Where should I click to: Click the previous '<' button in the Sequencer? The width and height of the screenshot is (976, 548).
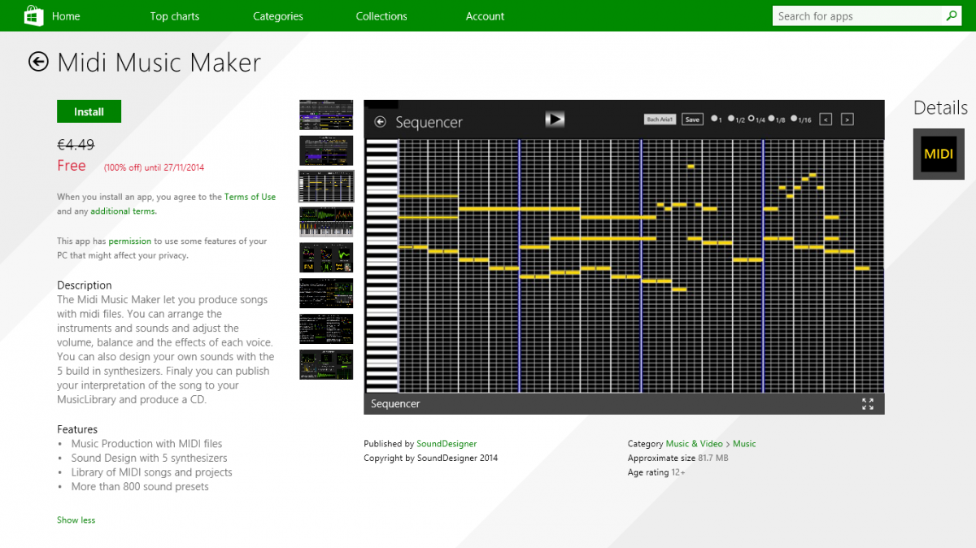tap(826, 120)
